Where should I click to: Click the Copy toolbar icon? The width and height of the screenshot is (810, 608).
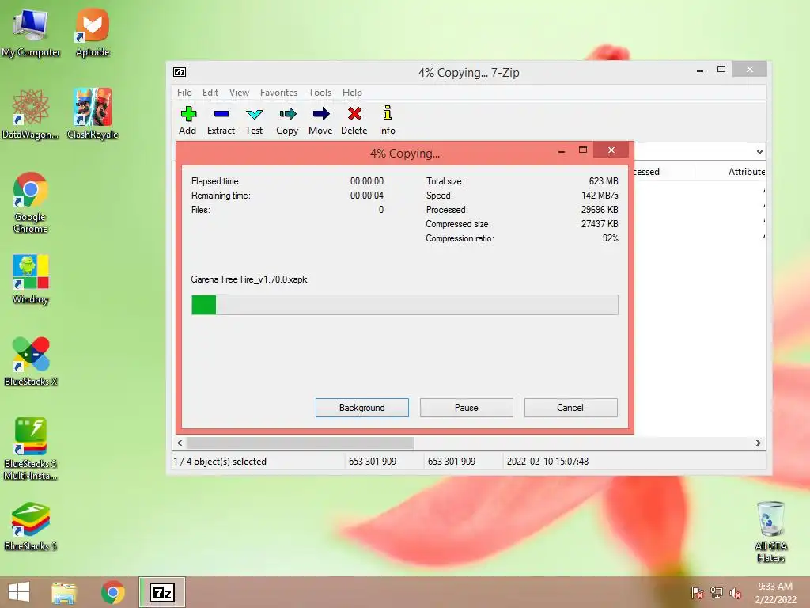click(x=287, y=120)
